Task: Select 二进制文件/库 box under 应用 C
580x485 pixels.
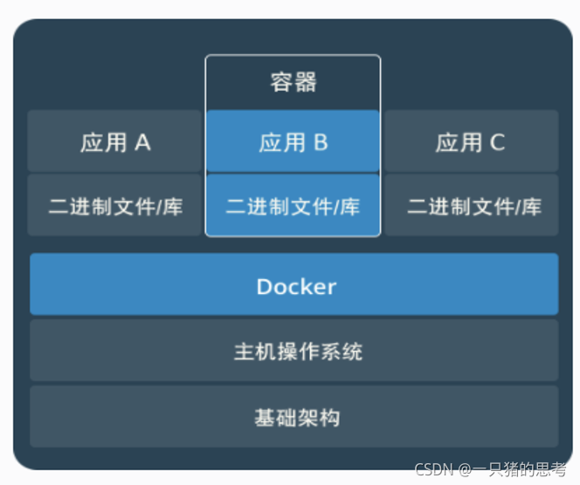Action: pyautogui.click(x=472, y=205)
